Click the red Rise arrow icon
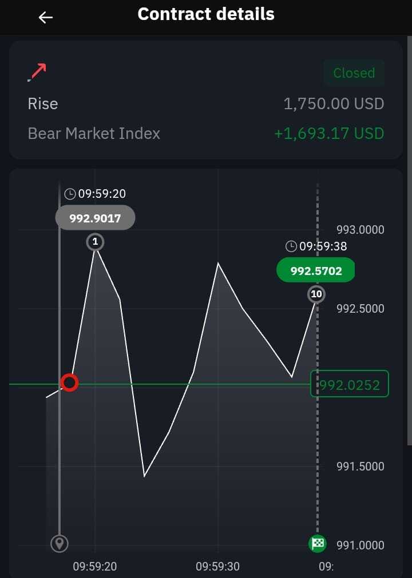 tap(37, 73)
